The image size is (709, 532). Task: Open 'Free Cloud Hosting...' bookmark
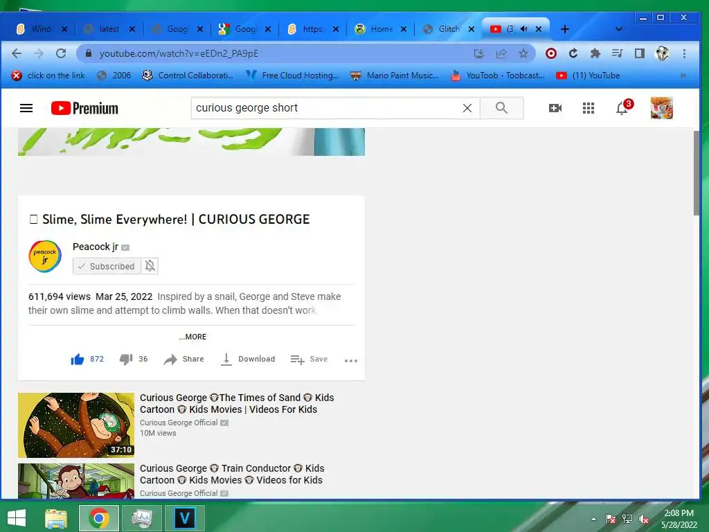pos(293,76)
